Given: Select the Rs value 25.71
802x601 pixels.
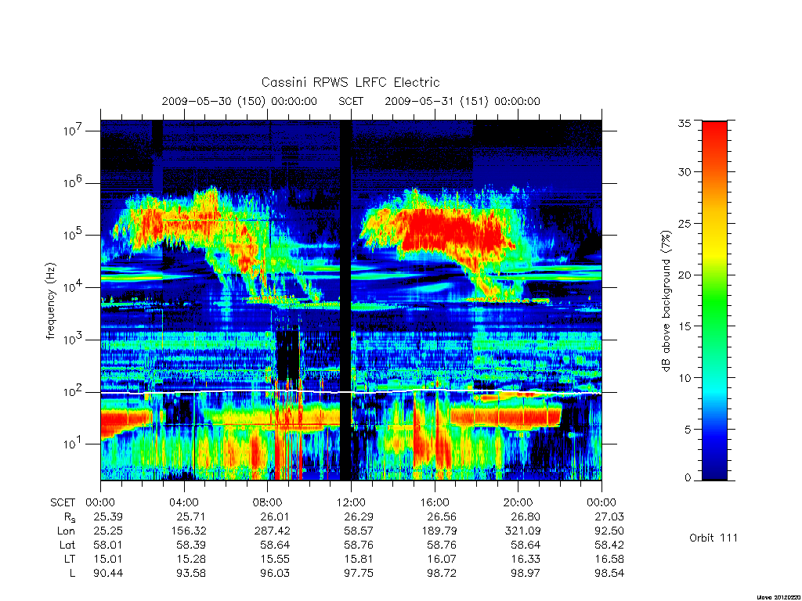Looking at the screenshot, I should 191,516.
